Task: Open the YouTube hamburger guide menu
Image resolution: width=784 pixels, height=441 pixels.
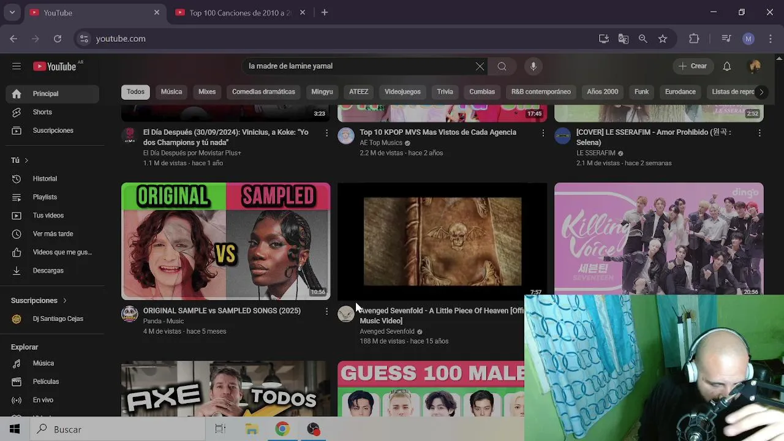Action: coord(17,66)
